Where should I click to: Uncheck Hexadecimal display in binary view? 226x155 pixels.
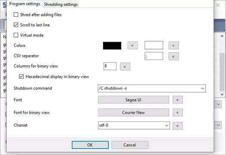[x=22, y=76]
